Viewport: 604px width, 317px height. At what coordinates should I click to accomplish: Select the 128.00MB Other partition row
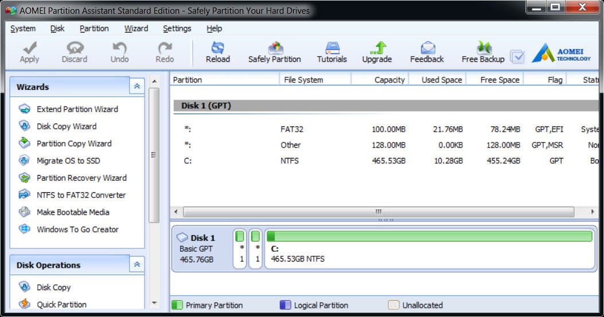[386, 145]
